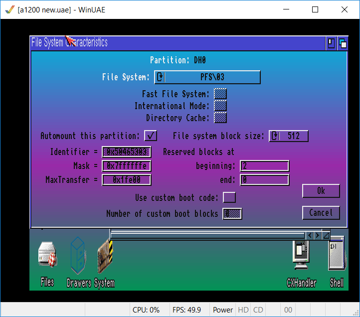The width and height of the screenshot is (360, 317).
Task: Toggle the Fast File System checkbox
Action: 220,94
